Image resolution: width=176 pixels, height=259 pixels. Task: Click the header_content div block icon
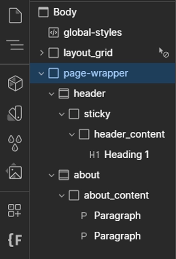pos(84,134)
